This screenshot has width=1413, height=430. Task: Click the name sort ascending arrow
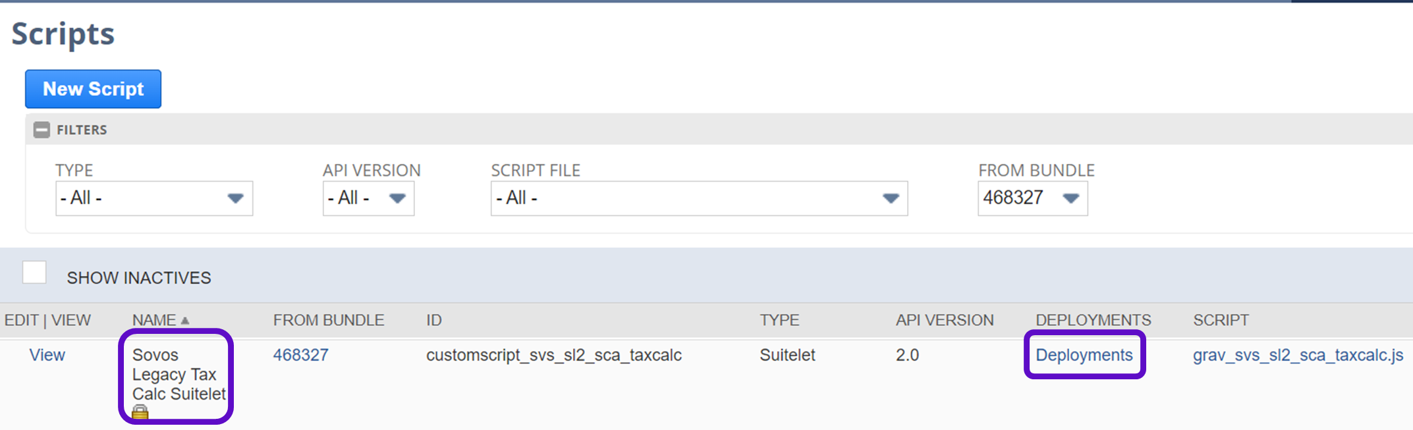pyautogui.click(x=185, y=321)
